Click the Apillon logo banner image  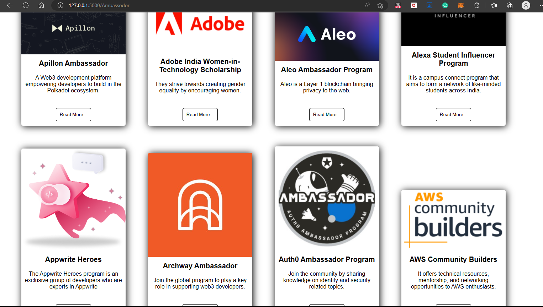[x=73, y=33]
